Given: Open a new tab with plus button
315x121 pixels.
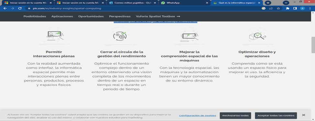Looking at the screenshot, I should pos(267,3).
